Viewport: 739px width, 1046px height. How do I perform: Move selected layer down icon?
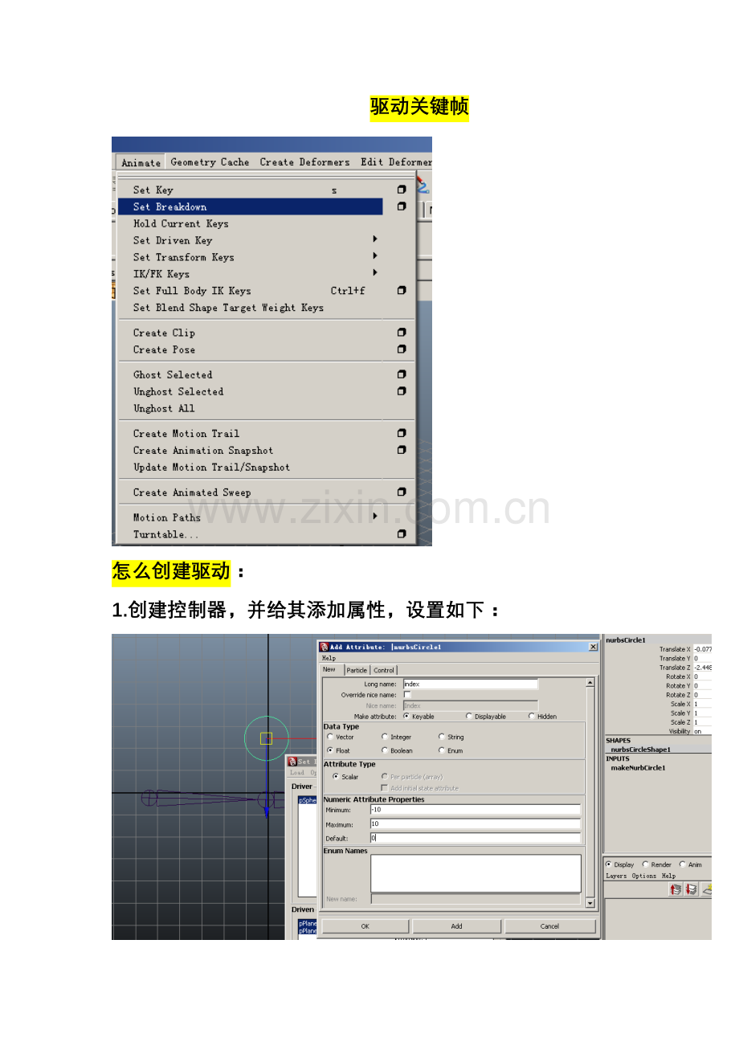pos(691,889)
